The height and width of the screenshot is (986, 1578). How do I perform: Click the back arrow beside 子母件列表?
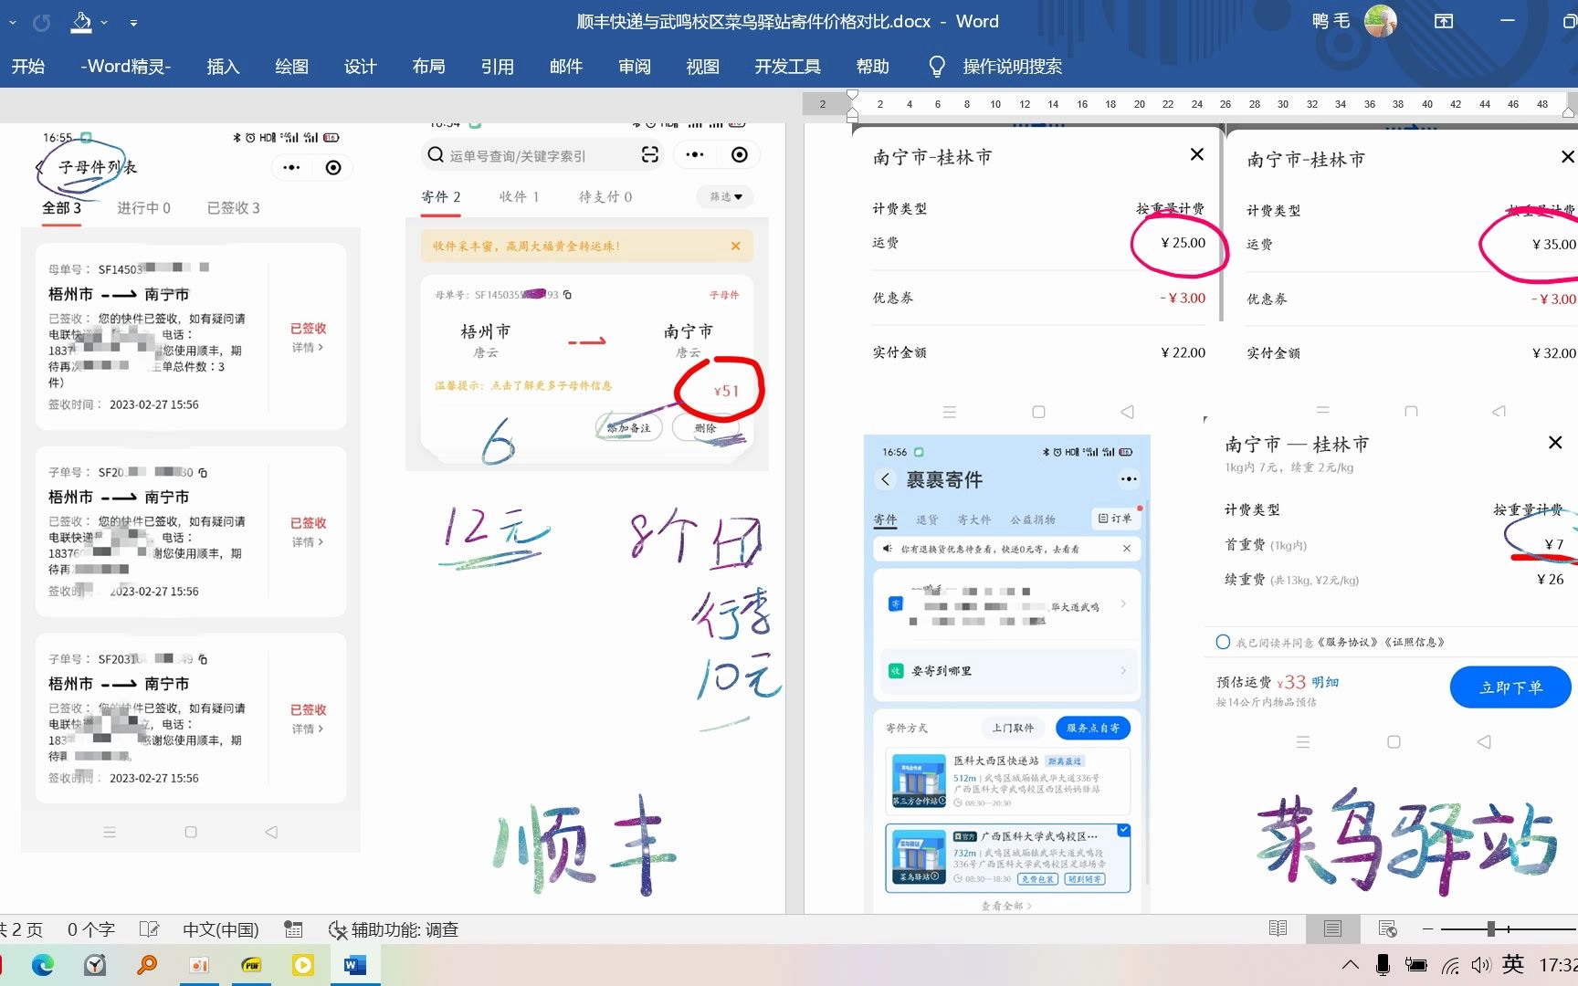(40, 167)
